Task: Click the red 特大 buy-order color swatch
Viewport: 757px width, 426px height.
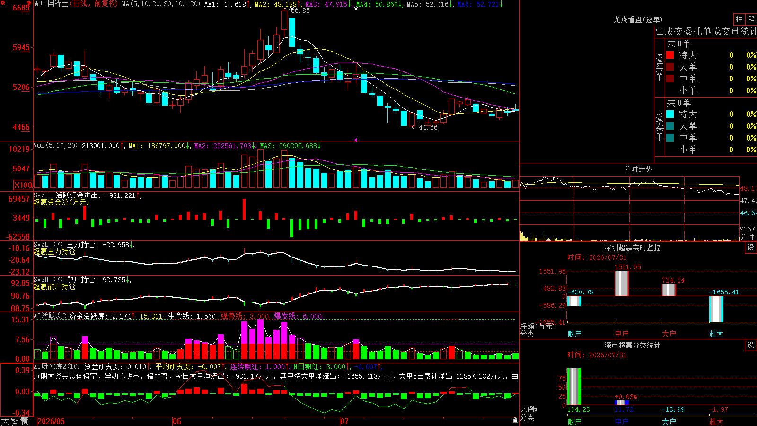Action: (x=670, y=55)
